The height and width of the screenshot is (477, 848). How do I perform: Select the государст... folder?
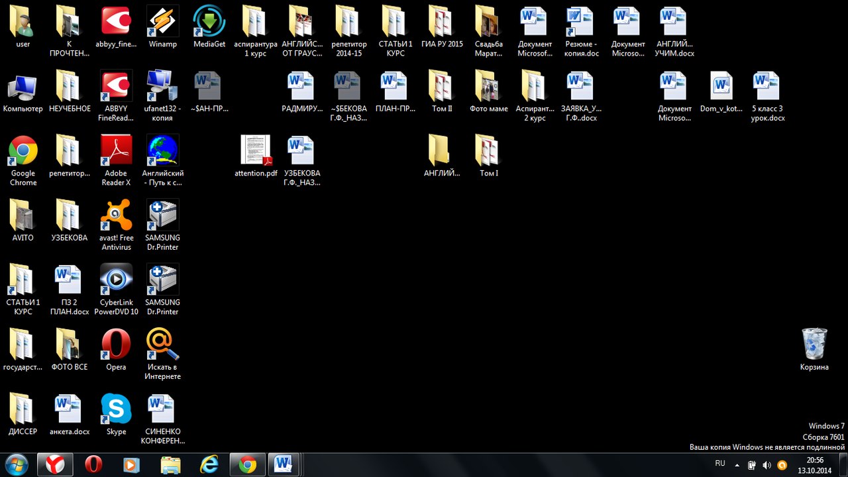click(23, 348)
